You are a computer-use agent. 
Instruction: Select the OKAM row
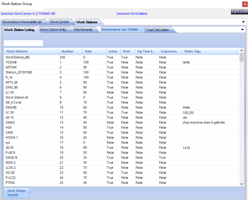(x=121, y=122)
